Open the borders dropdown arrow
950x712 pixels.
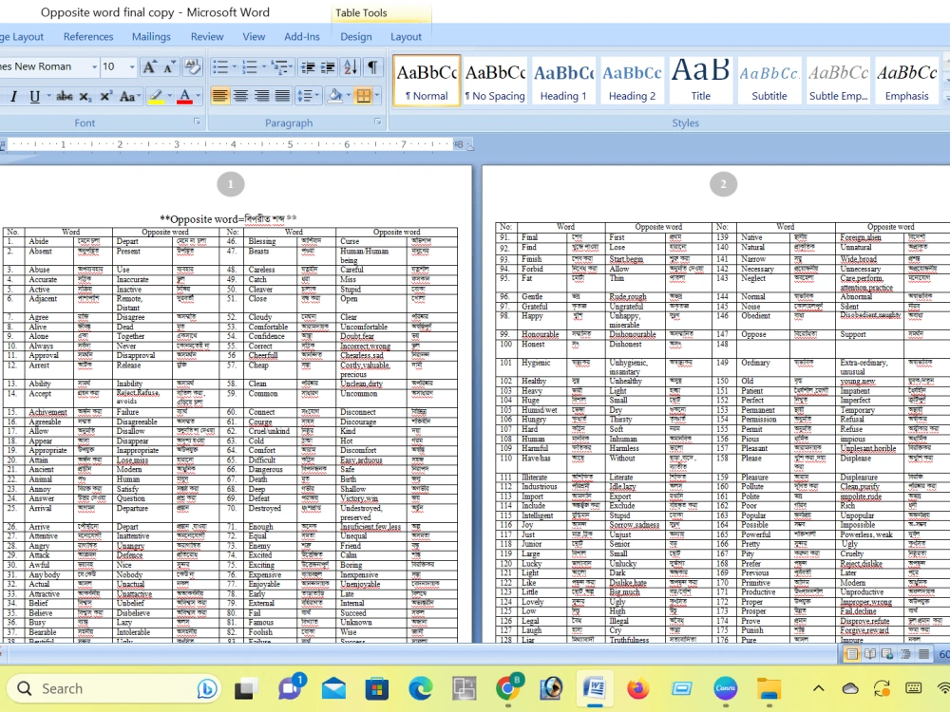[x=377, y=96]
